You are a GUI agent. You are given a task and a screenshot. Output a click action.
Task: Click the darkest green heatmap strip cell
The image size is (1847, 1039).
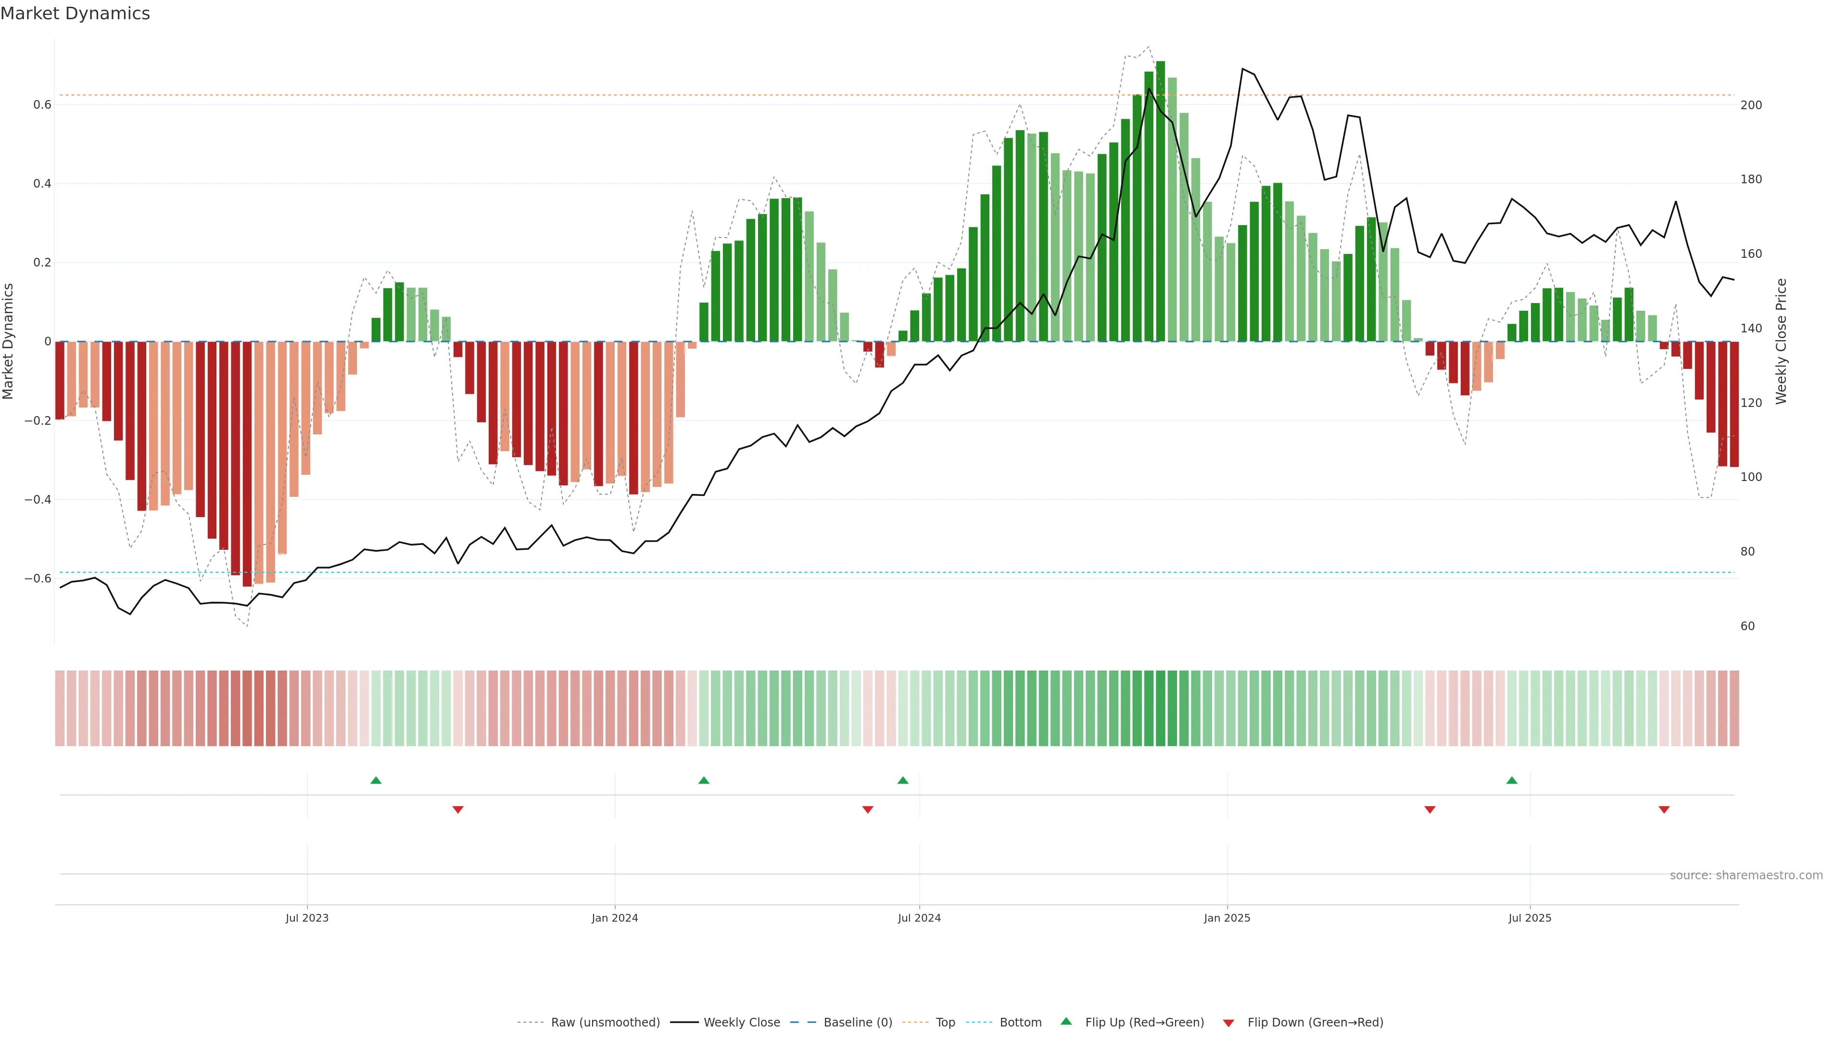(1160, 709)
